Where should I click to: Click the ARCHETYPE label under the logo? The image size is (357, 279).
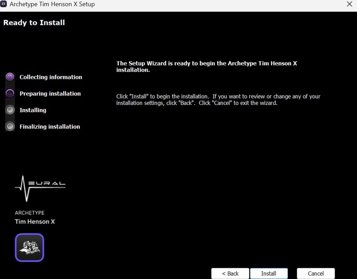[30, 213]
